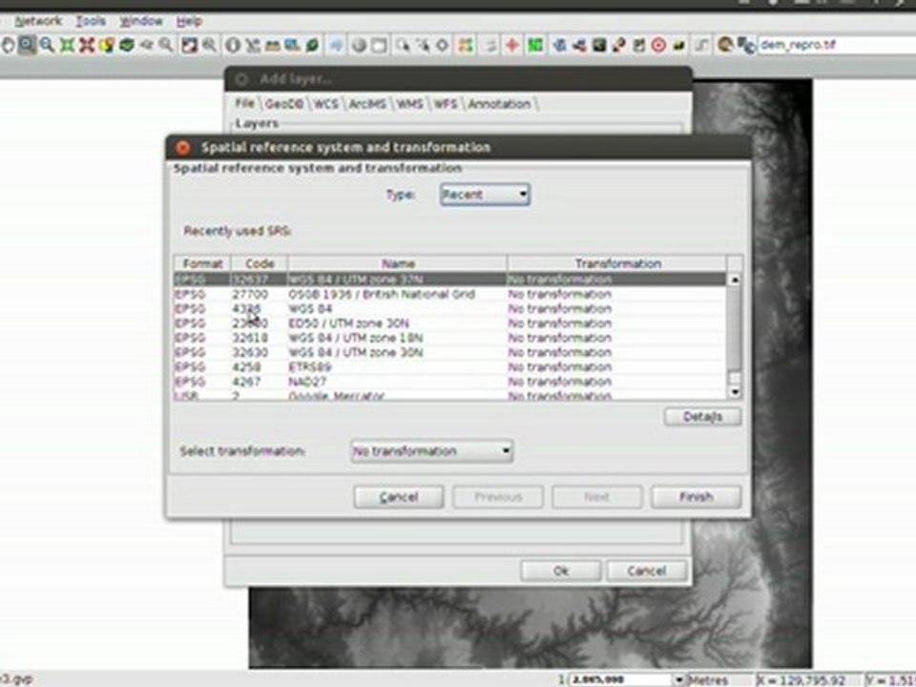The image size is (916, 687).
Task: Click the yellow and green globe icon
Action: click(107, 45)
